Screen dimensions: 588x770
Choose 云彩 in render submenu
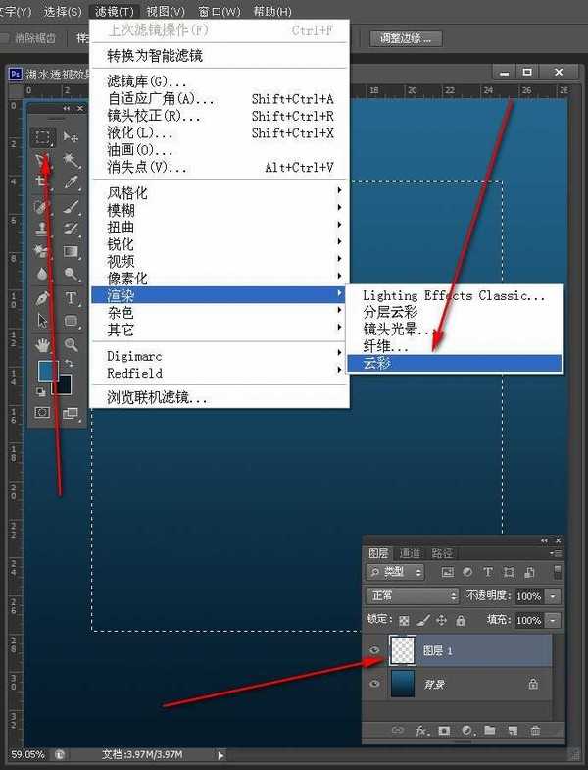[454, 363]
